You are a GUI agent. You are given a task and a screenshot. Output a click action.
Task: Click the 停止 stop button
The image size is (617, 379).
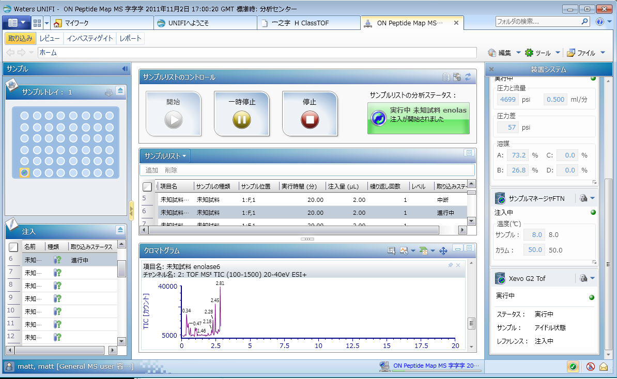310,114
